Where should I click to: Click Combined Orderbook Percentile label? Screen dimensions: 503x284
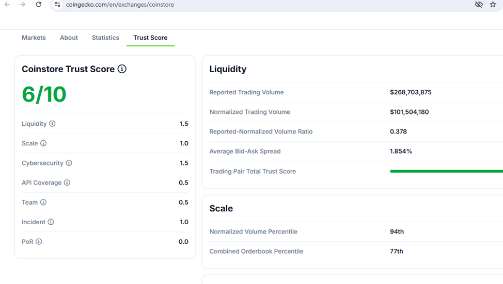pos(256,252)
